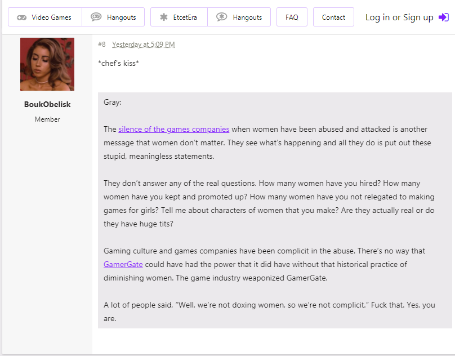Screen dimensions: 455x356
Task: Open Hangouts next to EtcetEra
Action: click(x=239, y=17)
